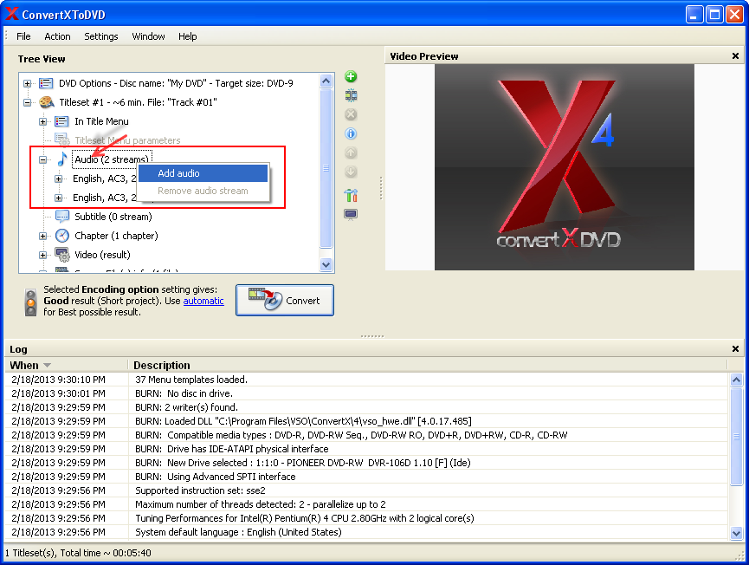This screenshot has height=565, width=749.
Task: Click the Log scroll down arrow
Action: coord(736,533)
